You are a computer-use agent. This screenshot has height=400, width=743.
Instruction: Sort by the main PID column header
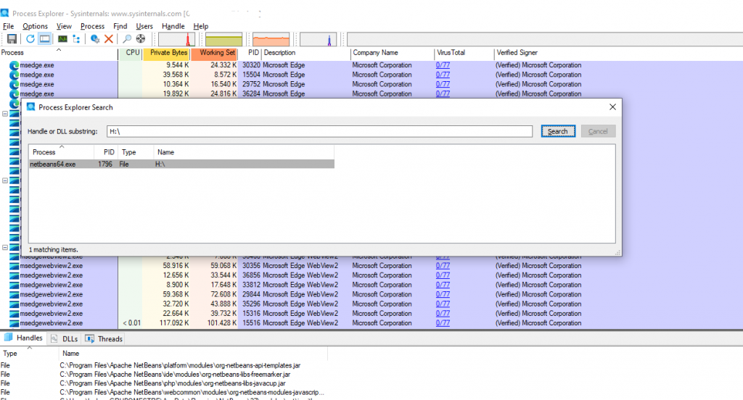(x=250, y=53)
